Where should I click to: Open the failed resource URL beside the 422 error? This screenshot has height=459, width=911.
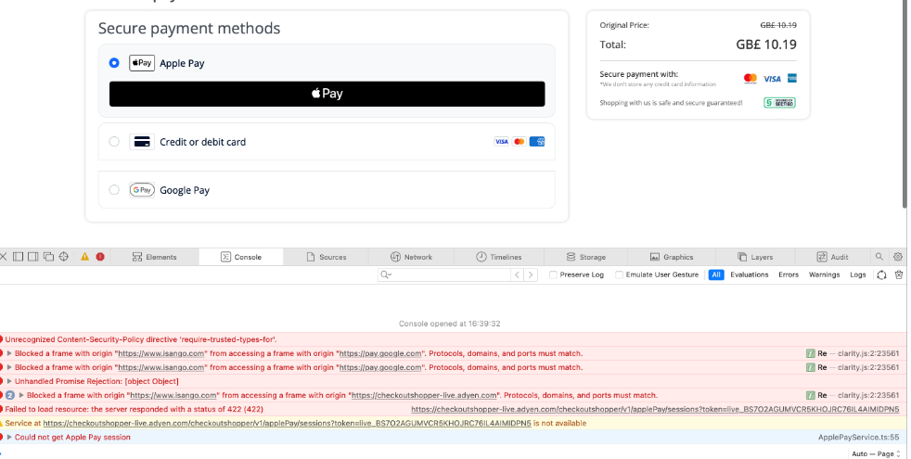pyautogui.click(x=655, y=409)
